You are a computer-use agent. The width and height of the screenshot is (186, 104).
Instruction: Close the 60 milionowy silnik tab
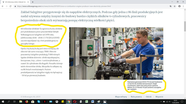tap(28, 2)
